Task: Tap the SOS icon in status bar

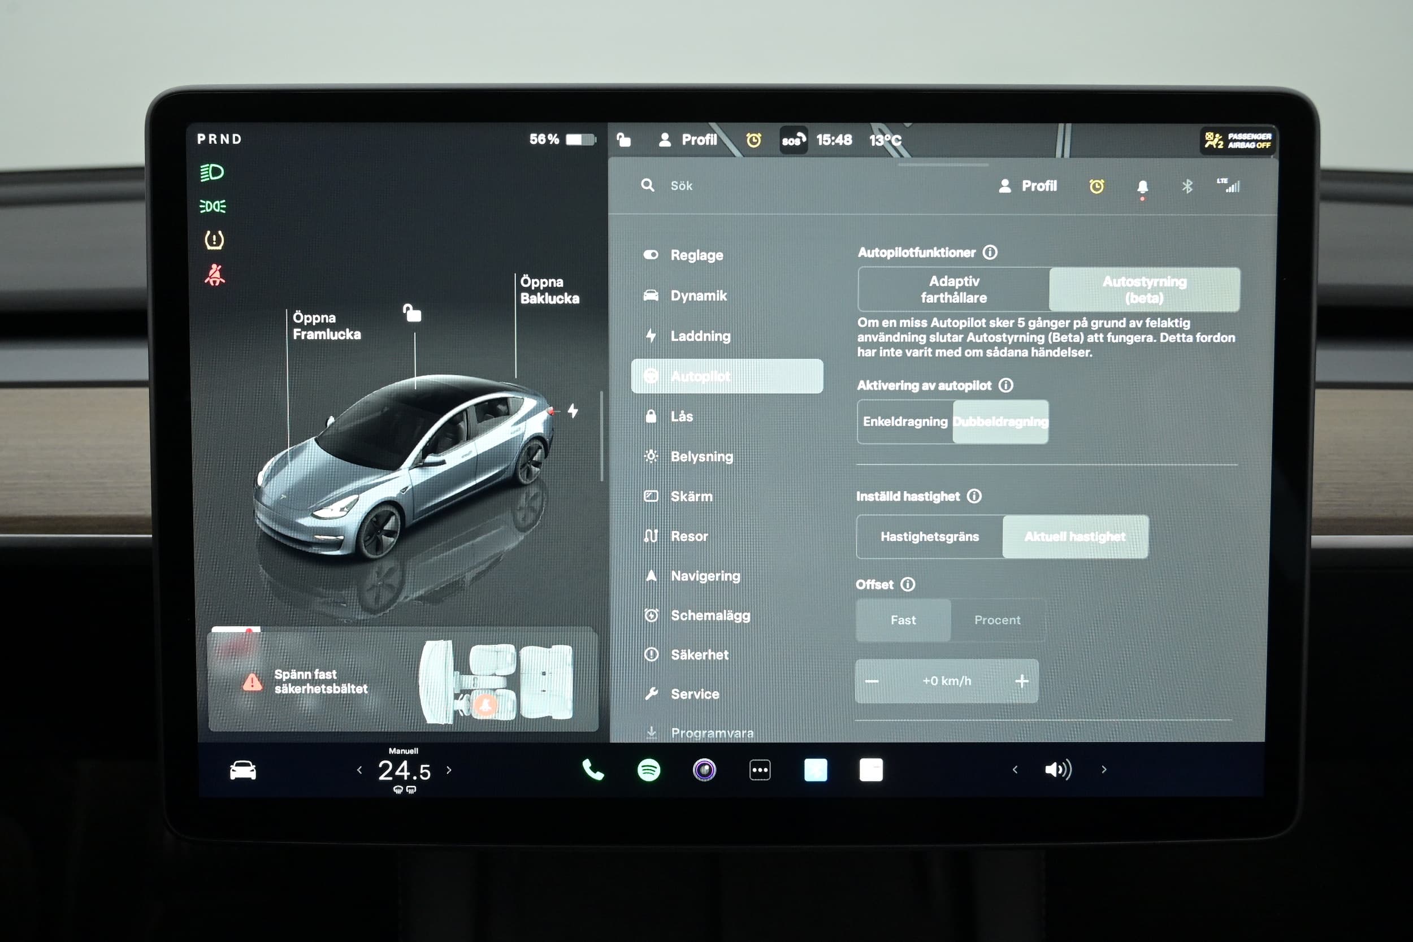Action: (793, 140)
